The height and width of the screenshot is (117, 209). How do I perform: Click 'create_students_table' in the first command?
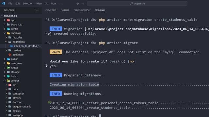tap(176, 19)
